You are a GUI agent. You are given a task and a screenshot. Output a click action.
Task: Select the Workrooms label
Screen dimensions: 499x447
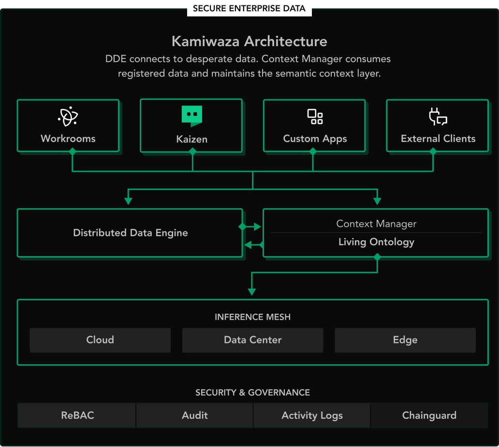(x=68, y=139)
